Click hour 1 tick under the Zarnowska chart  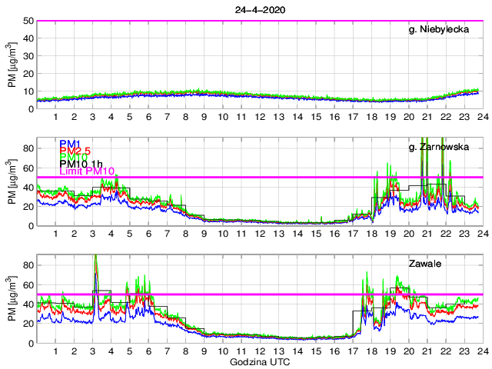pyautogui.click(x=55, y=234)
